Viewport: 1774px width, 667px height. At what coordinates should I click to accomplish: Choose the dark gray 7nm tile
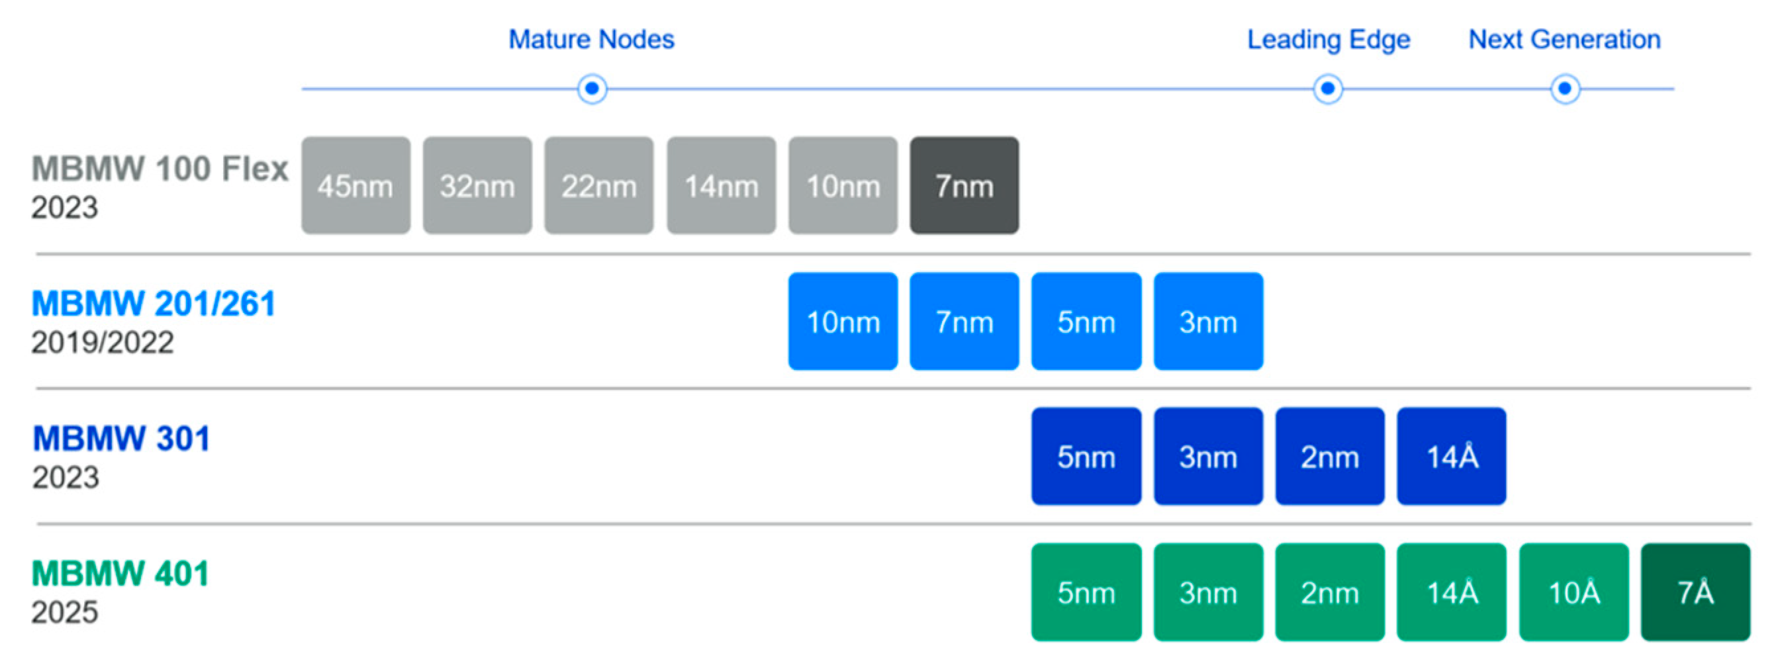click(964, 186)
